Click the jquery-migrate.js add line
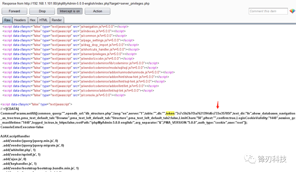Image resolution: width=296 pixels, height=172 pixels. pos(33,145)
